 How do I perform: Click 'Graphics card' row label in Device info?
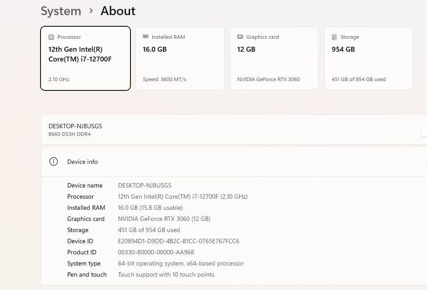pos(86,219)
